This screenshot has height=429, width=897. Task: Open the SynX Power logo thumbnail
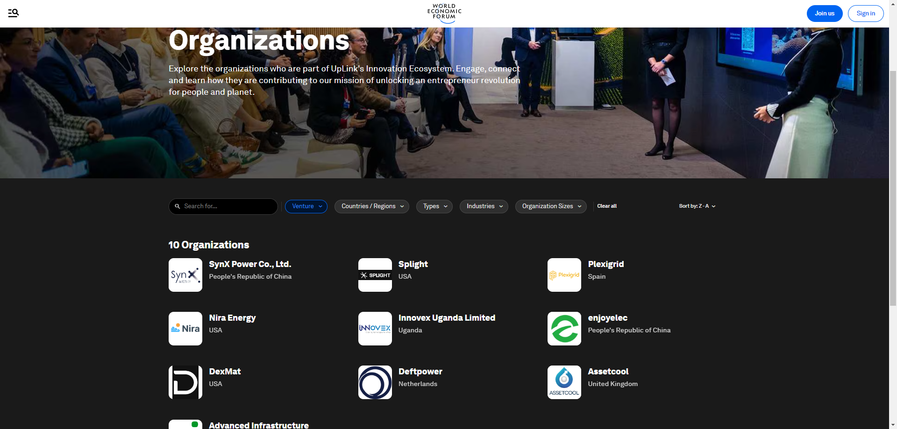(x=185, y=275)
